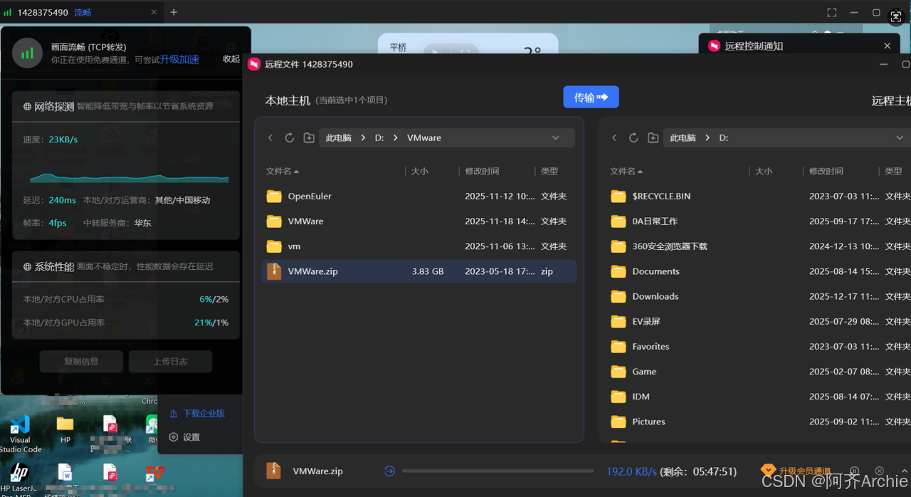Select IDM folder in remote list
Screen dimensions: 911x497
coord(758,397)
